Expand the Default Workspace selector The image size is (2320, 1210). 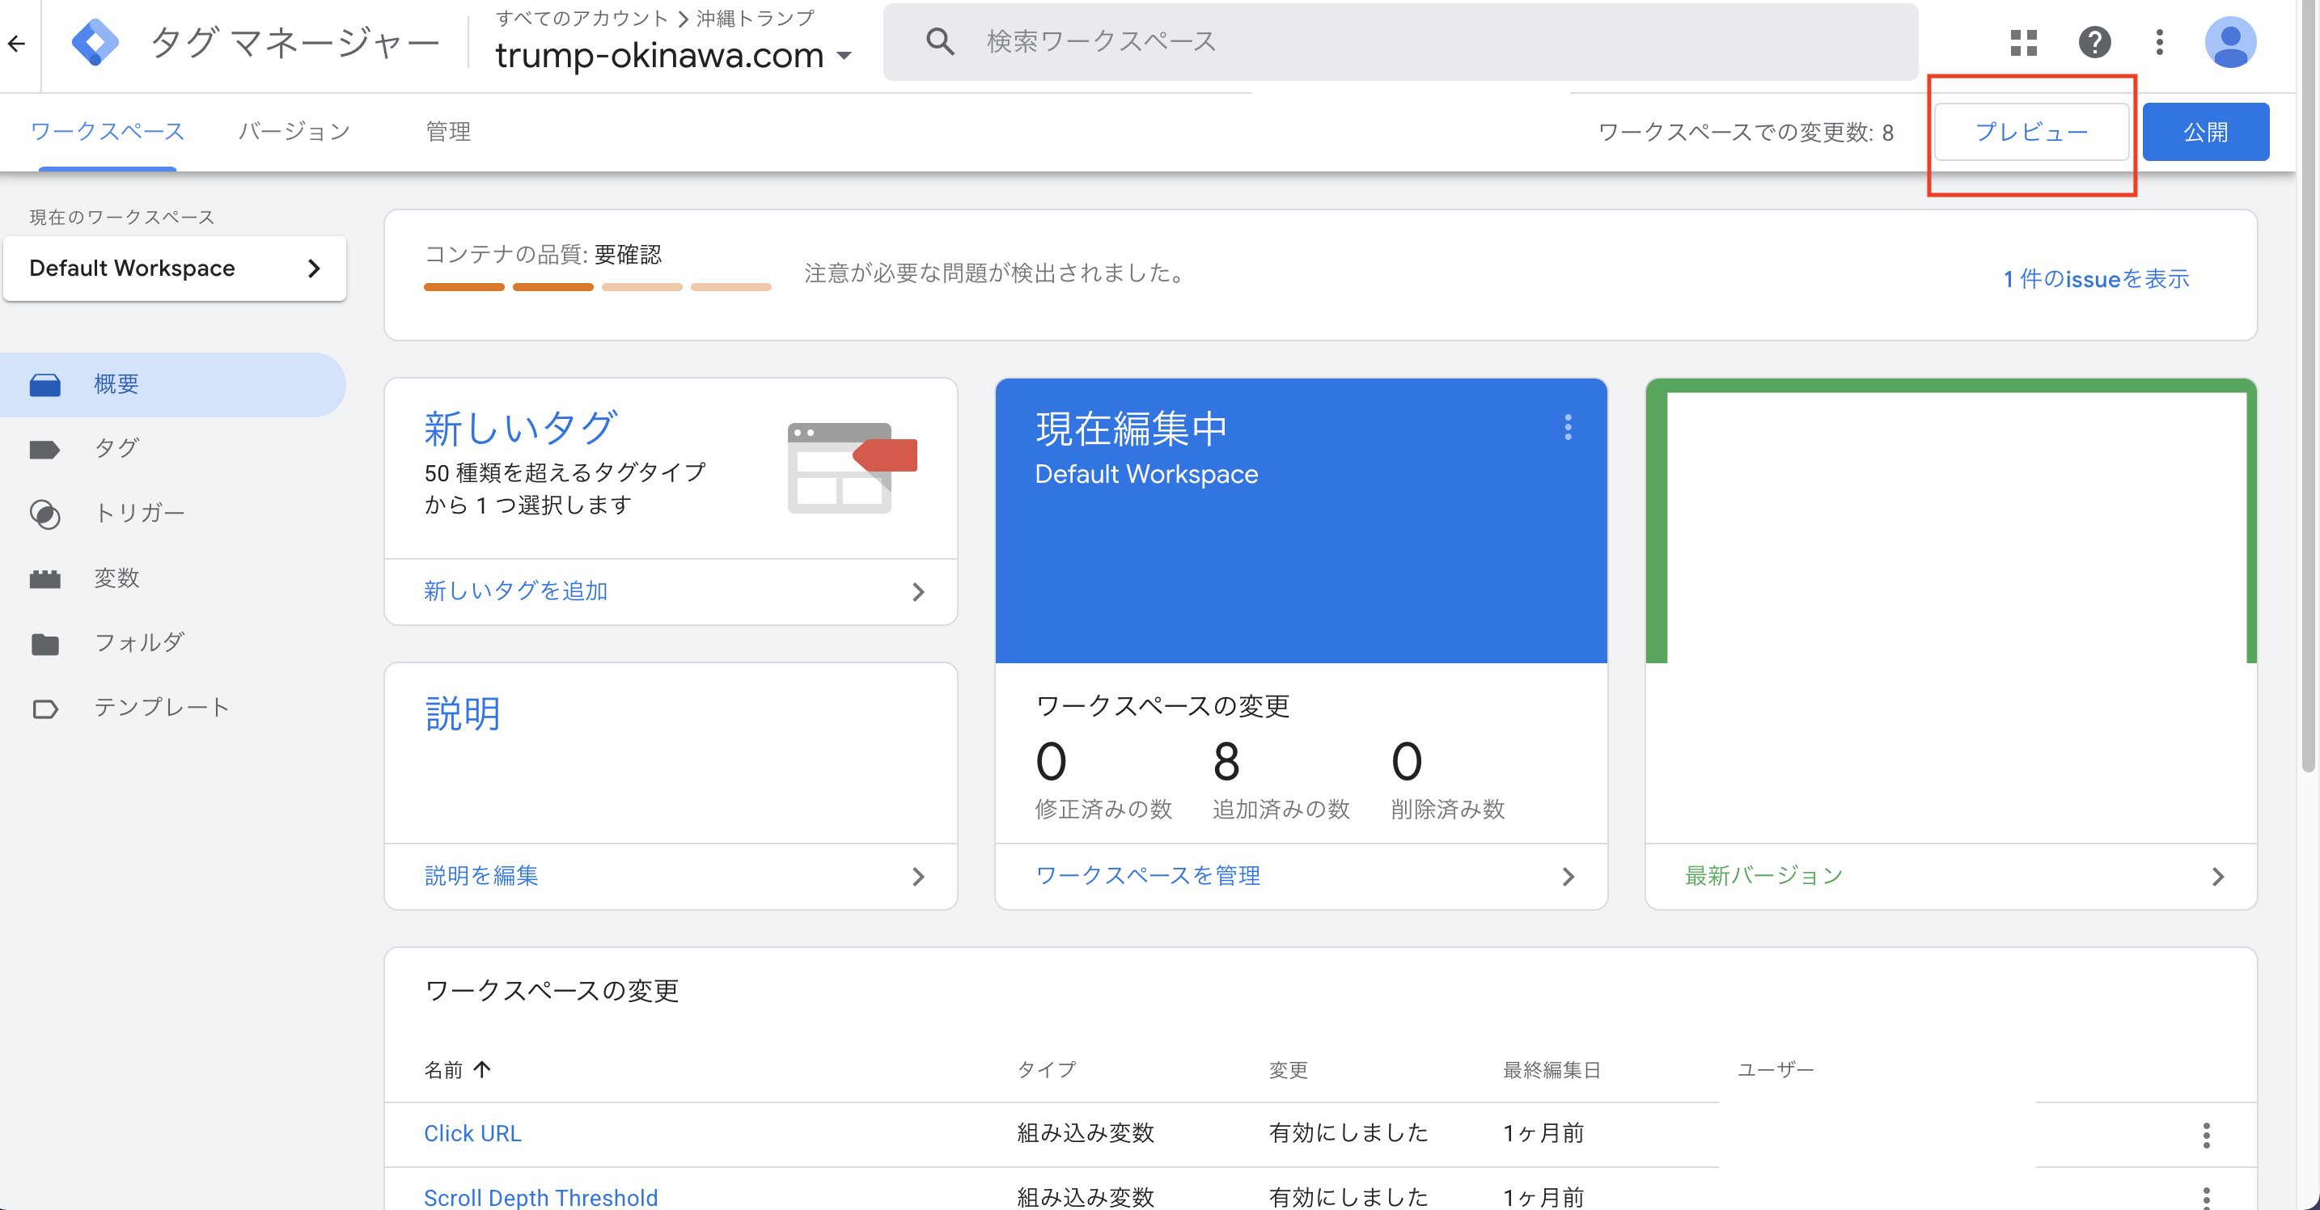(x=175, y=269)
